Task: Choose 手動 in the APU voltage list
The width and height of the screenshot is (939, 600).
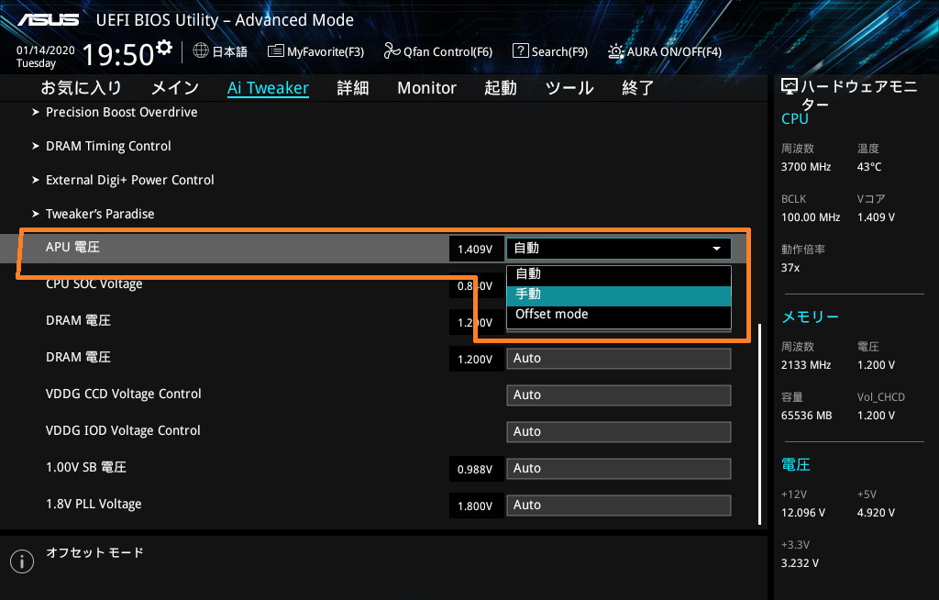Action: click(x=619, y=294)
